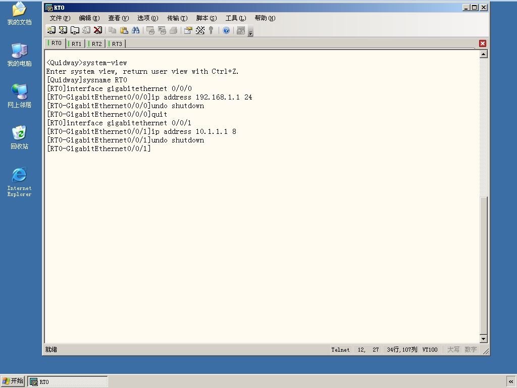This screenshot has width=517, height=388.
Task: Click the Connect toolbar icon
Action: 51,30
